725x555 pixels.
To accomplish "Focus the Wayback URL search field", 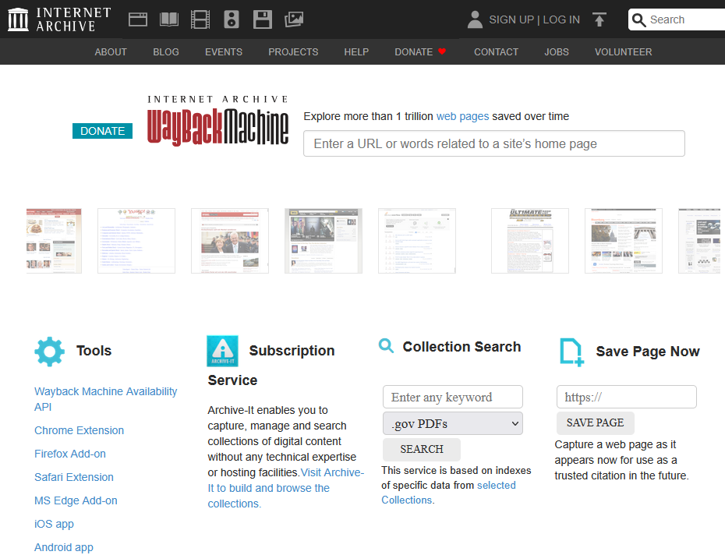I will point(493,143).
